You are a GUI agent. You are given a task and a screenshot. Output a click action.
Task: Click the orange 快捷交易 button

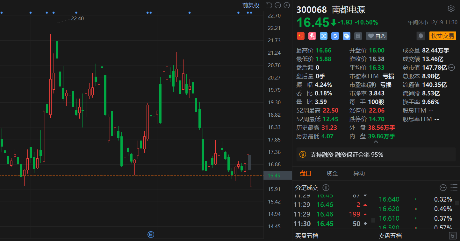[443, 36]
